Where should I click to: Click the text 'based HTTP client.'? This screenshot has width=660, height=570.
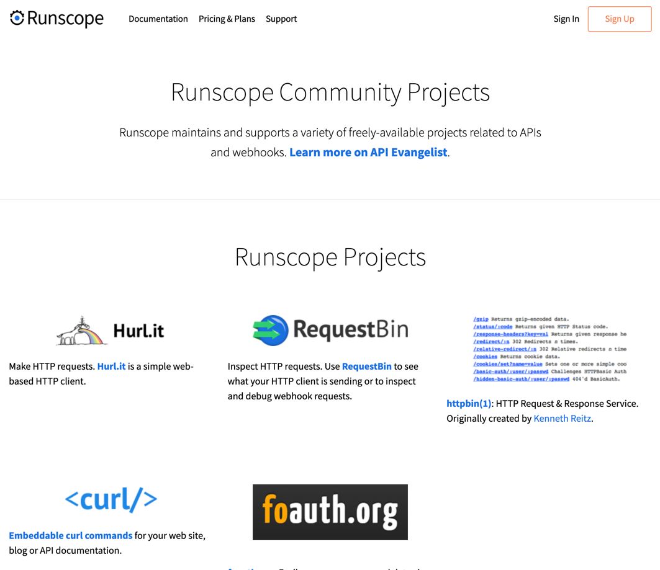point(47,381)
